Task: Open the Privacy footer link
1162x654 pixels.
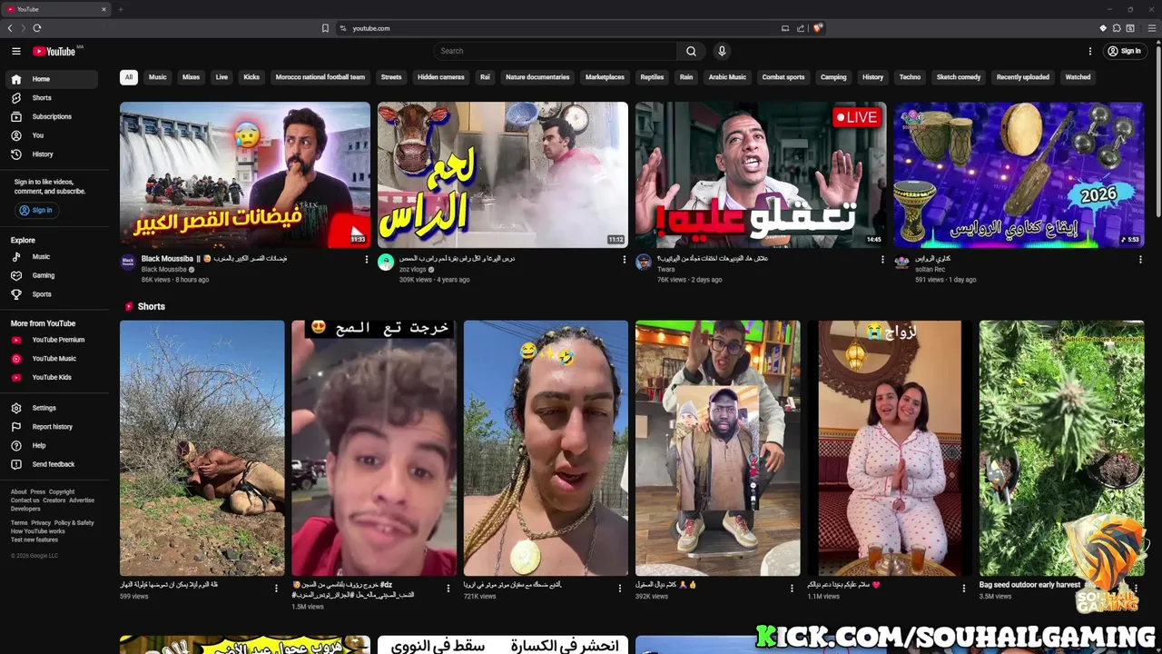Action: 41,523
